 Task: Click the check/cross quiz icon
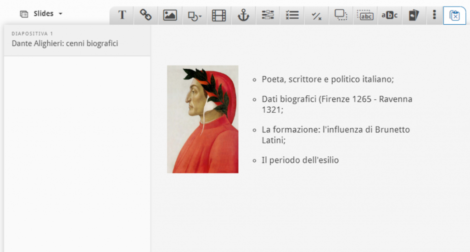click(317, 15)
